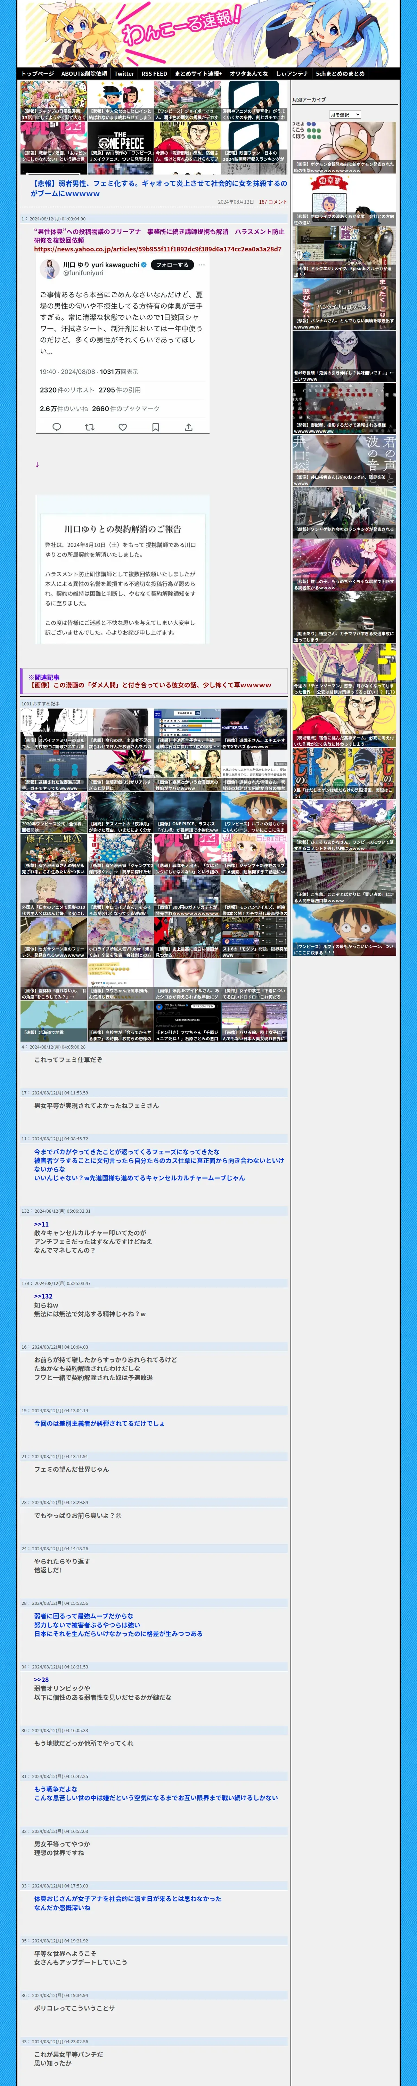
Task: Select まとめサイト速報+ nav item
Action: click(198, 74)
